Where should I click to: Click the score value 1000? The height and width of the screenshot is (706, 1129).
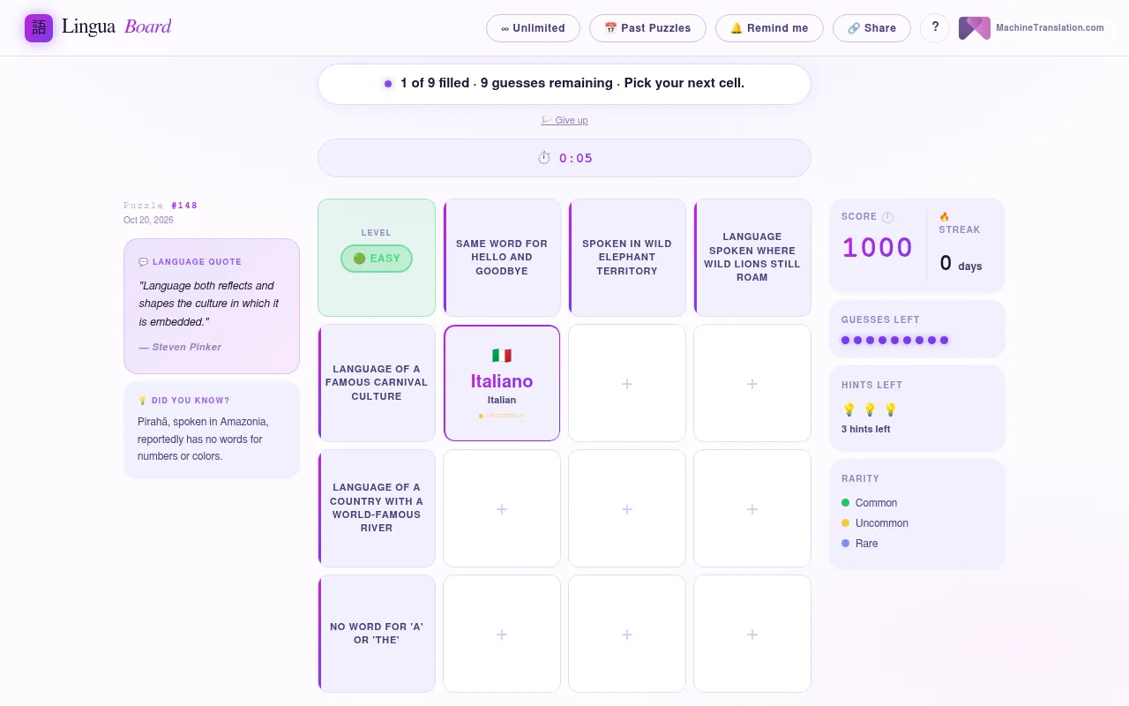tap(878, 248)
